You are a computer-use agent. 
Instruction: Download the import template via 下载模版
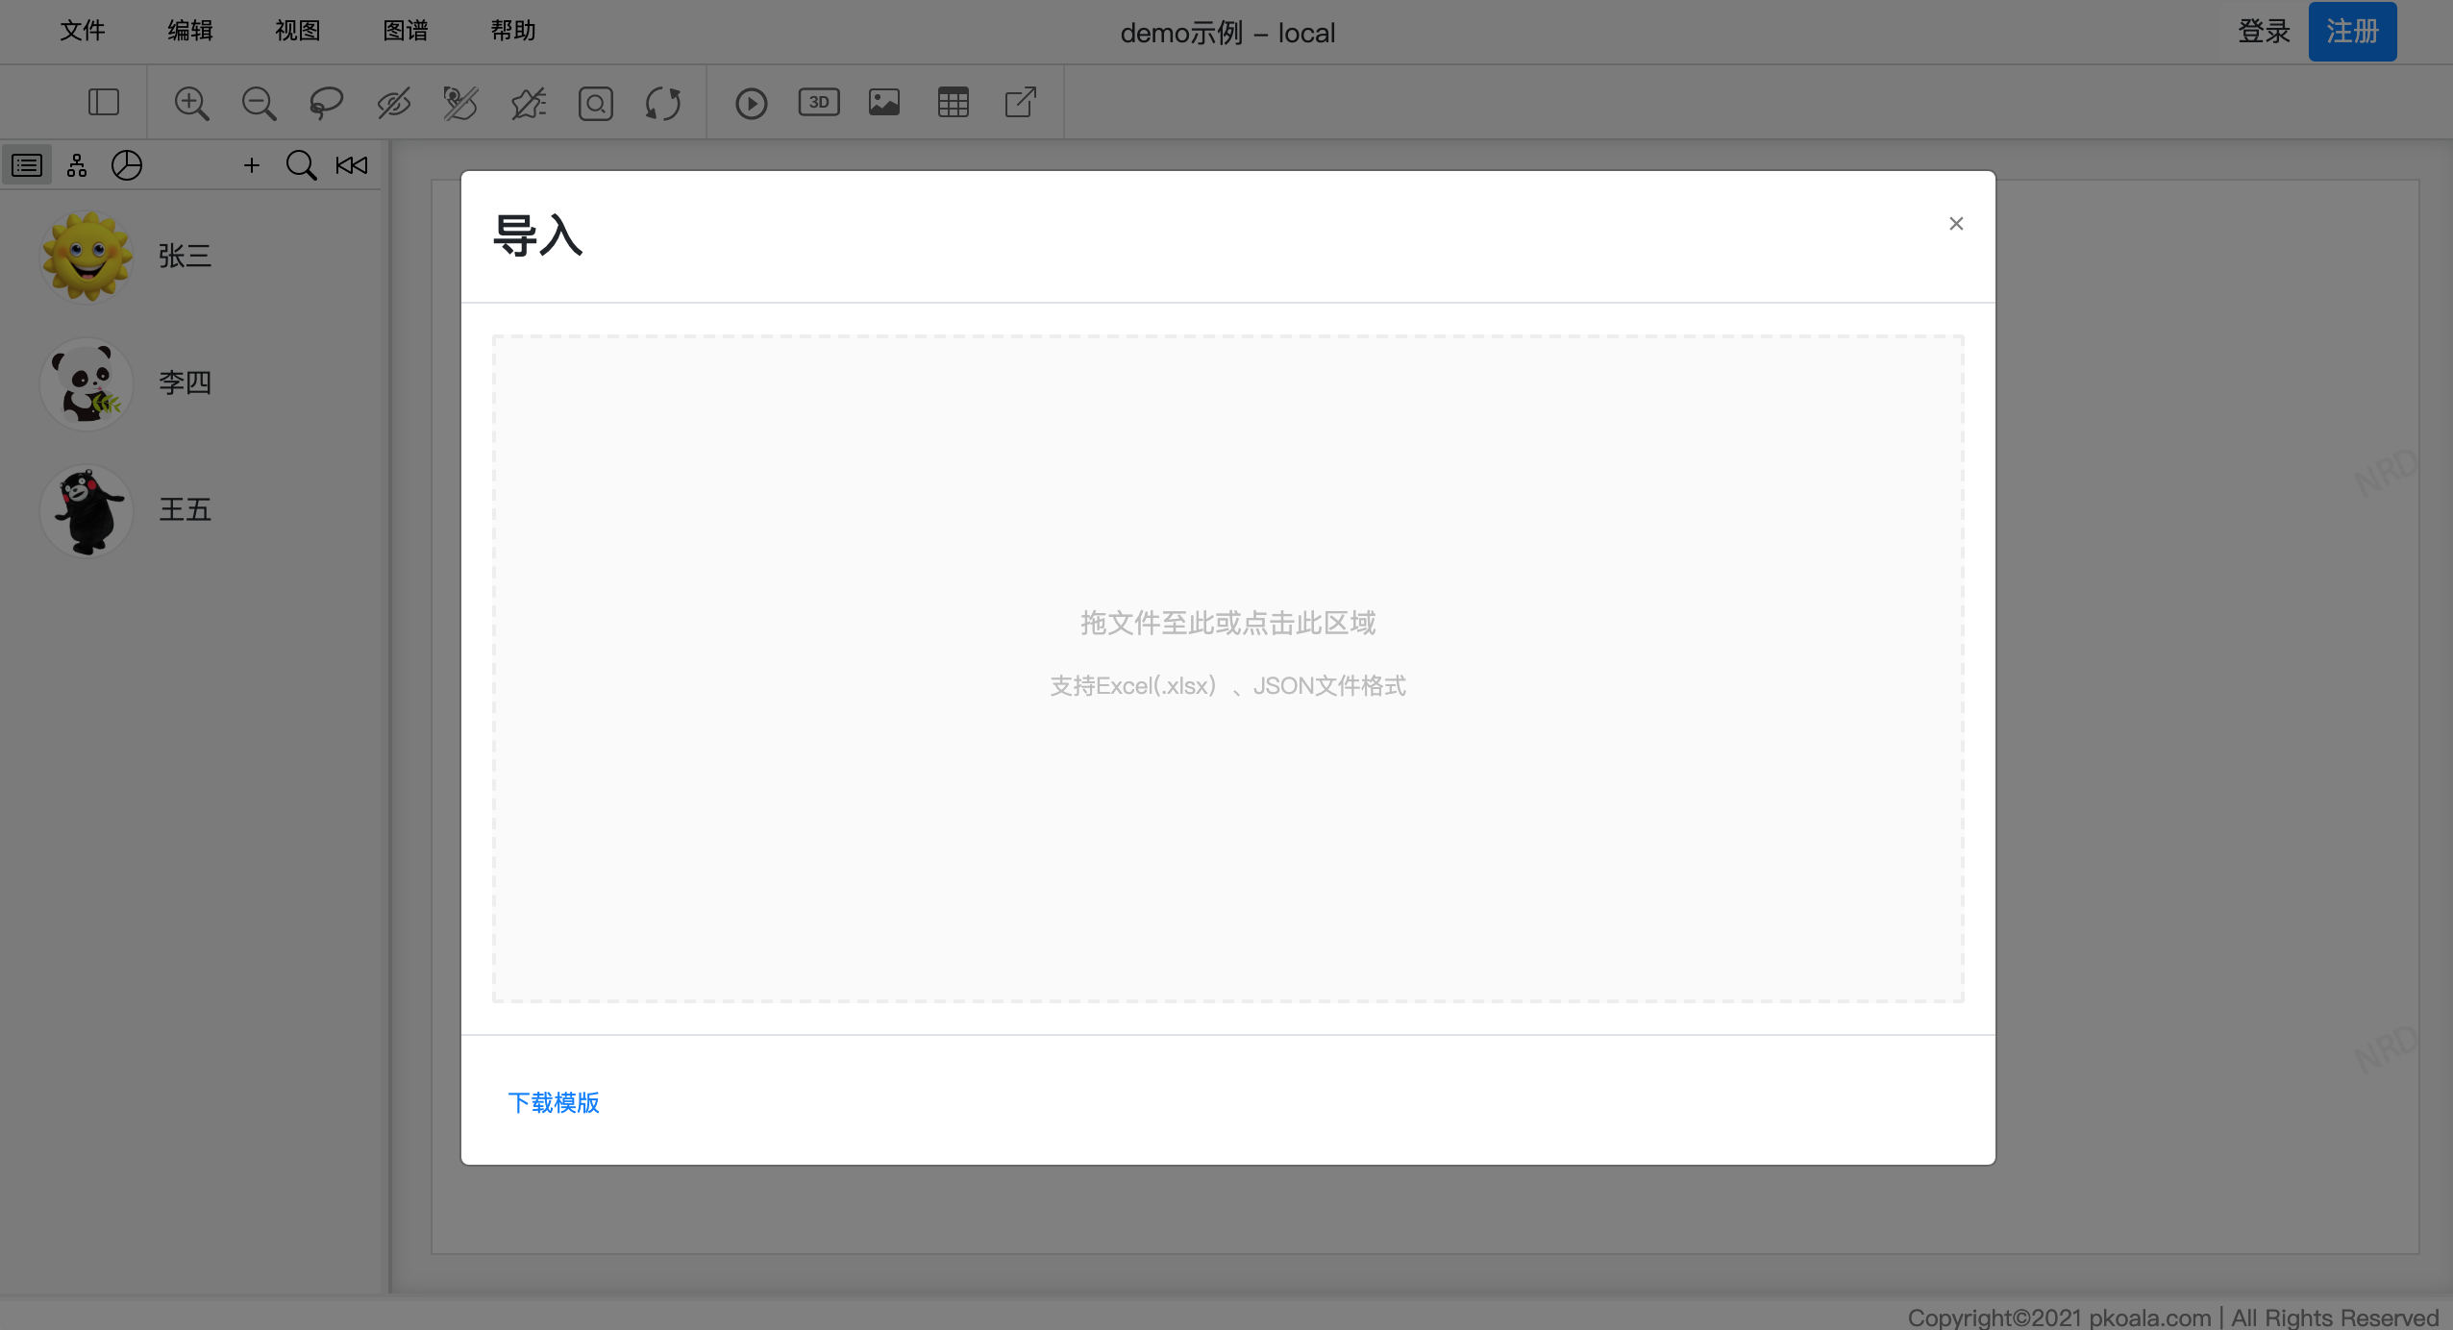[553, 1103]
